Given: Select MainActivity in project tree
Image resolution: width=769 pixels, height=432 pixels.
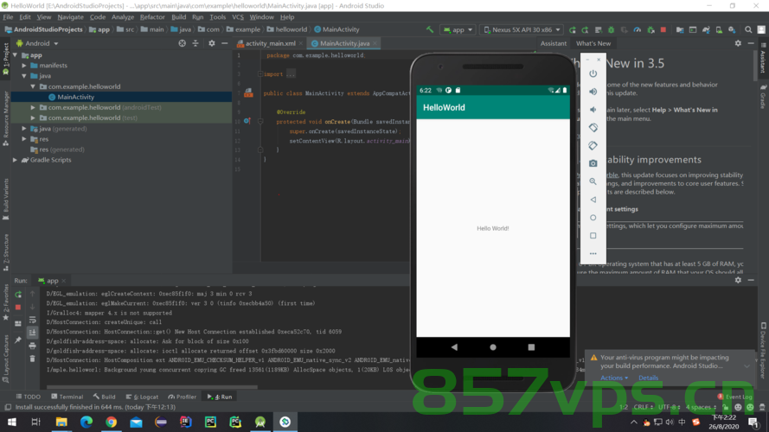Looking at the screenshot, I should click(x=75, y=97).
